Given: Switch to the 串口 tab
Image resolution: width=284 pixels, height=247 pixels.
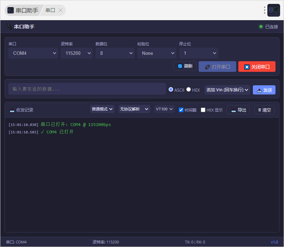Looking at the screenshot, I should tap(50, 10).
